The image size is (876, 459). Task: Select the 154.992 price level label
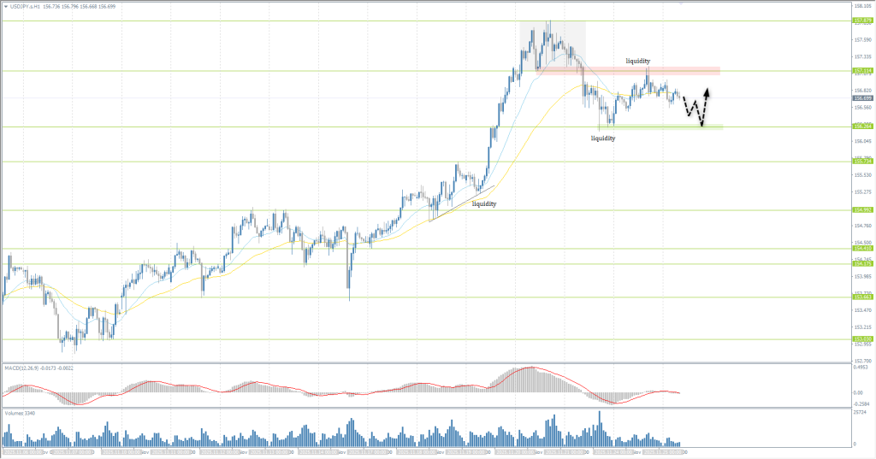[861, 209]
